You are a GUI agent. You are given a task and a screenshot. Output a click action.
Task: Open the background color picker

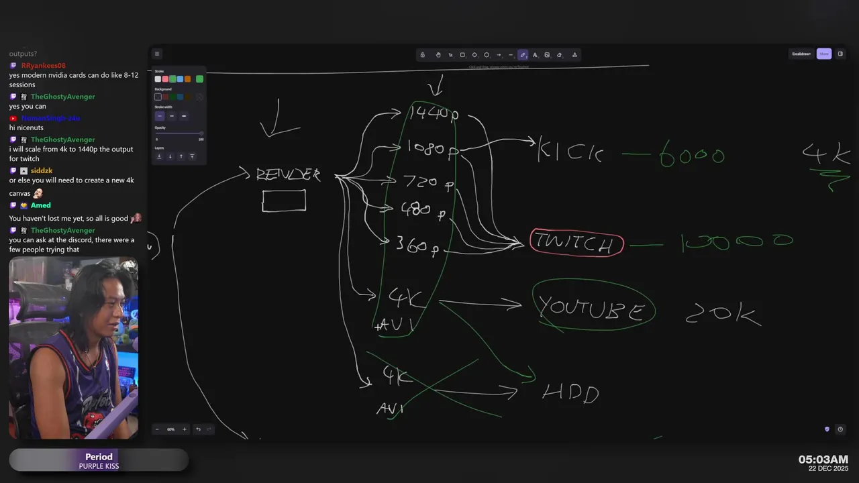tap(199, 97)
